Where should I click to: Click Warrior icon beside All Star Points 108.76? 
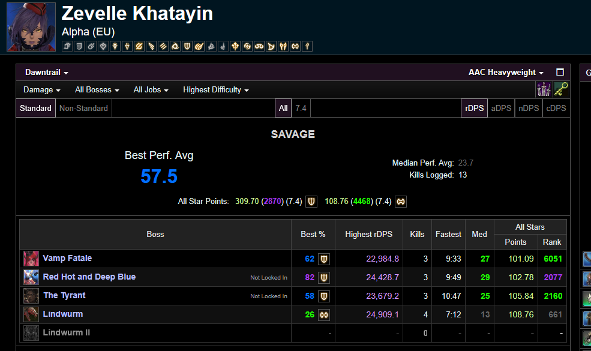(x=401, y=202)
